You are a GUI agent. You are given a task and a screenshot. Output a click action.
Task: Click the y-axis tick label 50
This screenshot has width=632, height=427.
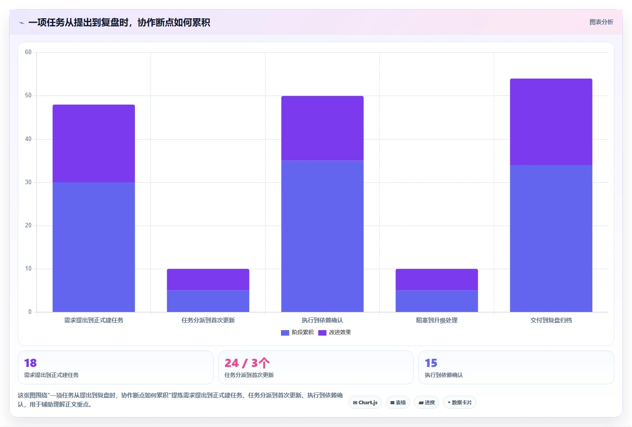(x=28, y=95)
